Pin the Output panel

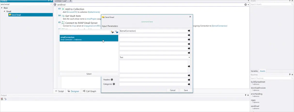(246, 95)
